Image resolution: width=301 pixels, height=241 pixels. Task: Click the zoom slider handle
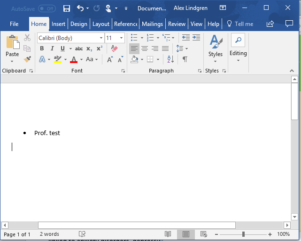pyautogui.click(x=243, y=234)
